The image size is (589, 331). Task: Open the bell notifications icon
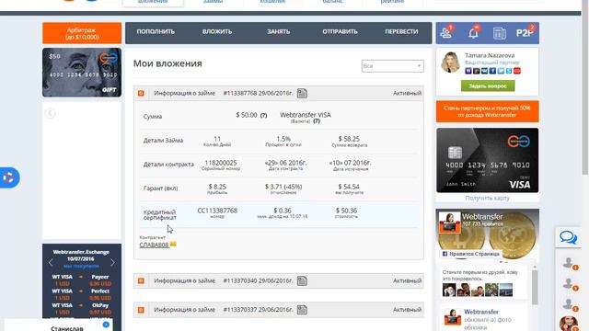coord(474,33)
